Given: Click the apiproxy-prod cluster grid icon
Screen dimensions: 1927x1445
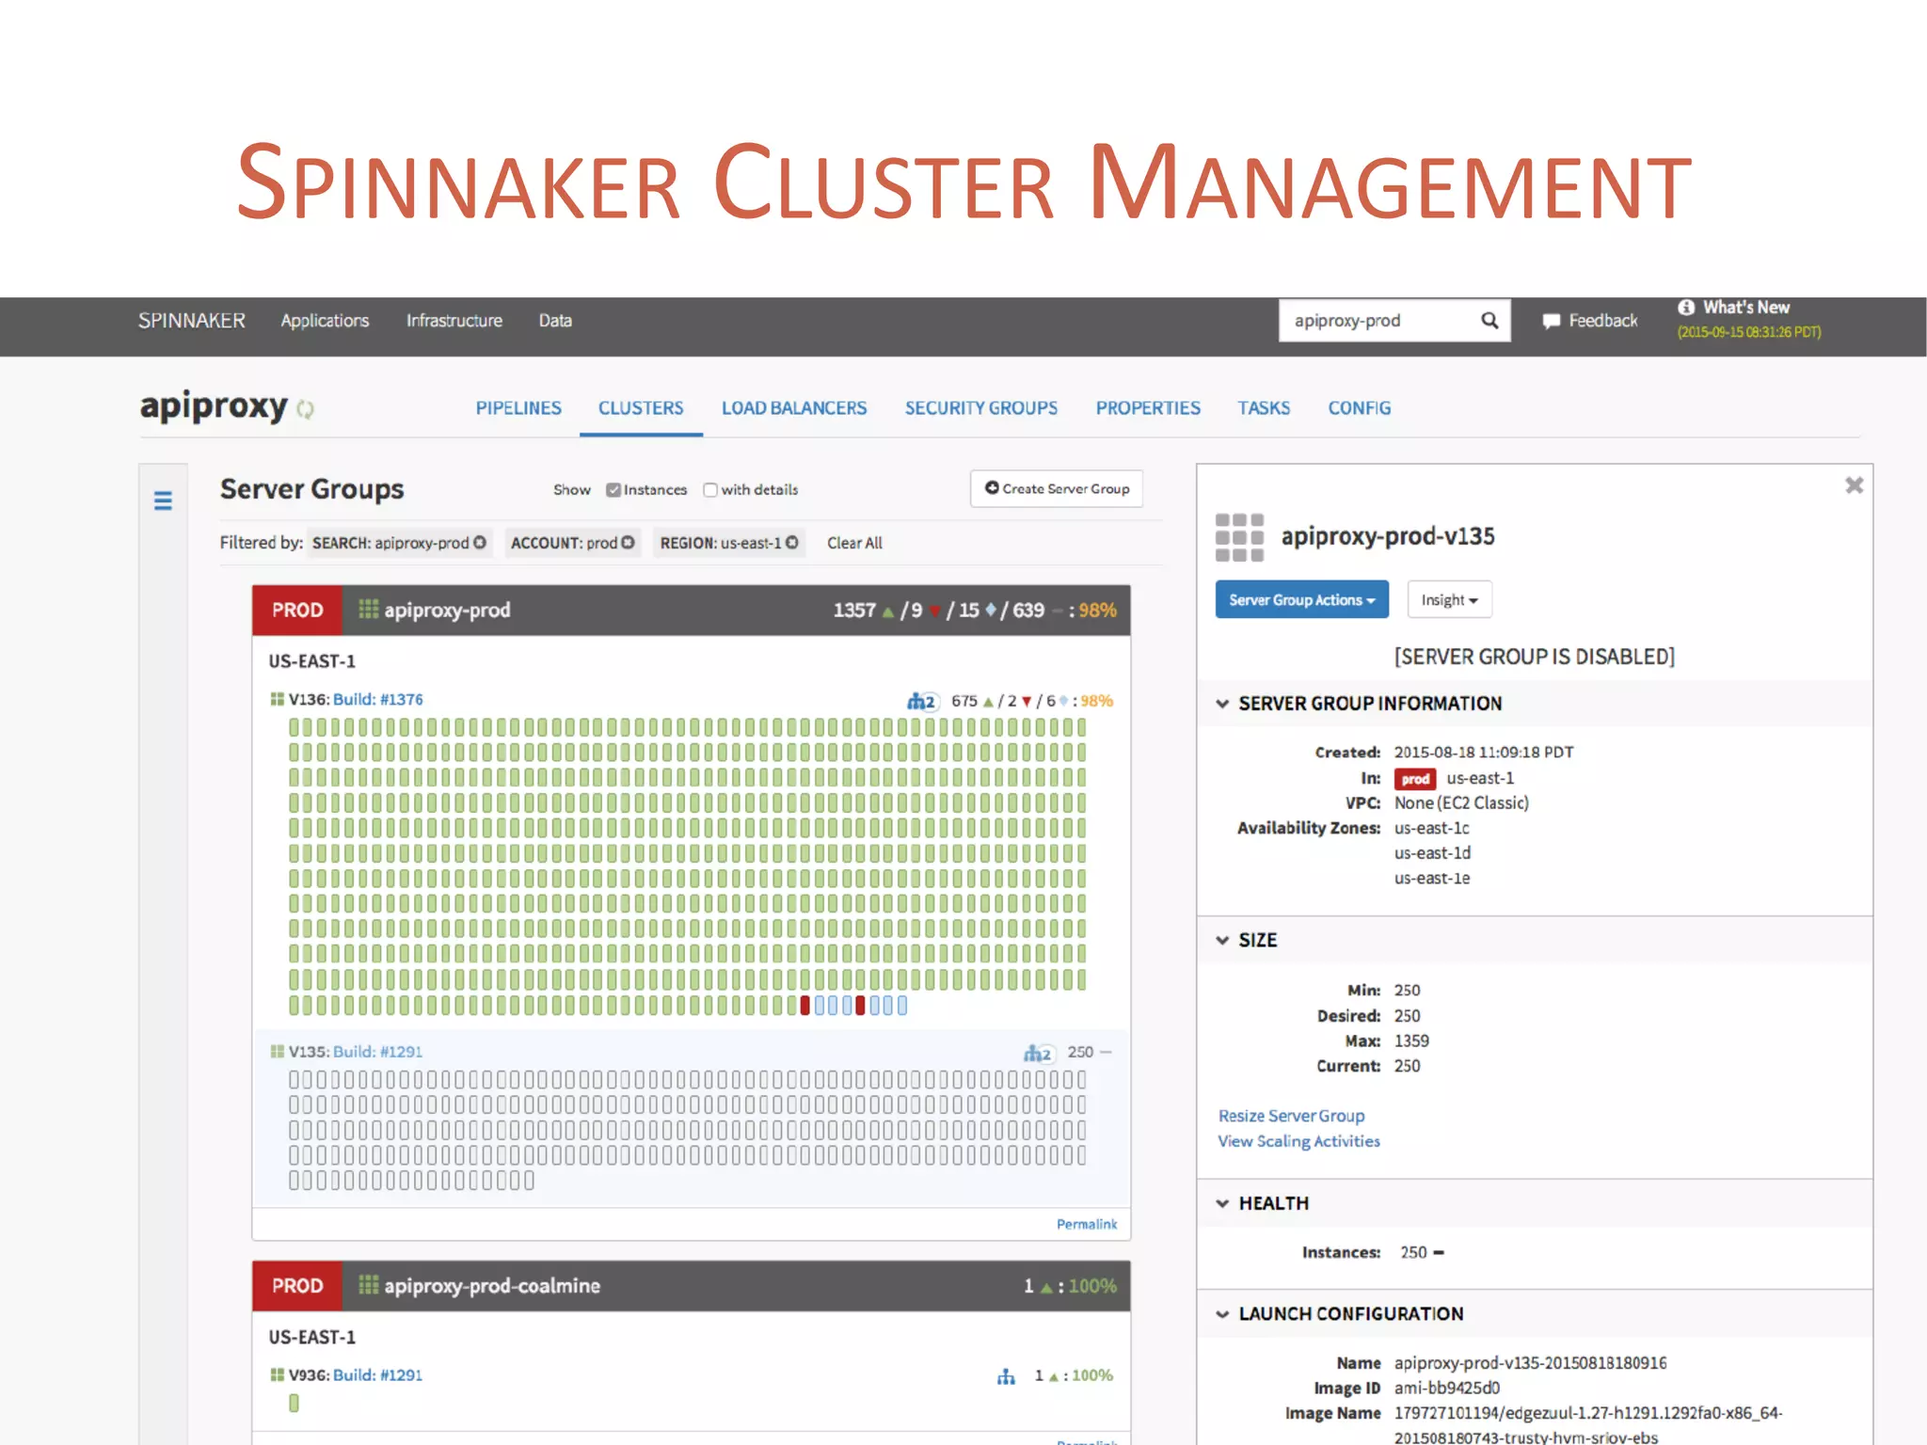Looking at the screenshot, I should 368,610.
